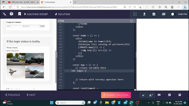The image size is (189, 106).
Task: Click 'If the login status is truthy' heading
Action: [x=23, y=42]
